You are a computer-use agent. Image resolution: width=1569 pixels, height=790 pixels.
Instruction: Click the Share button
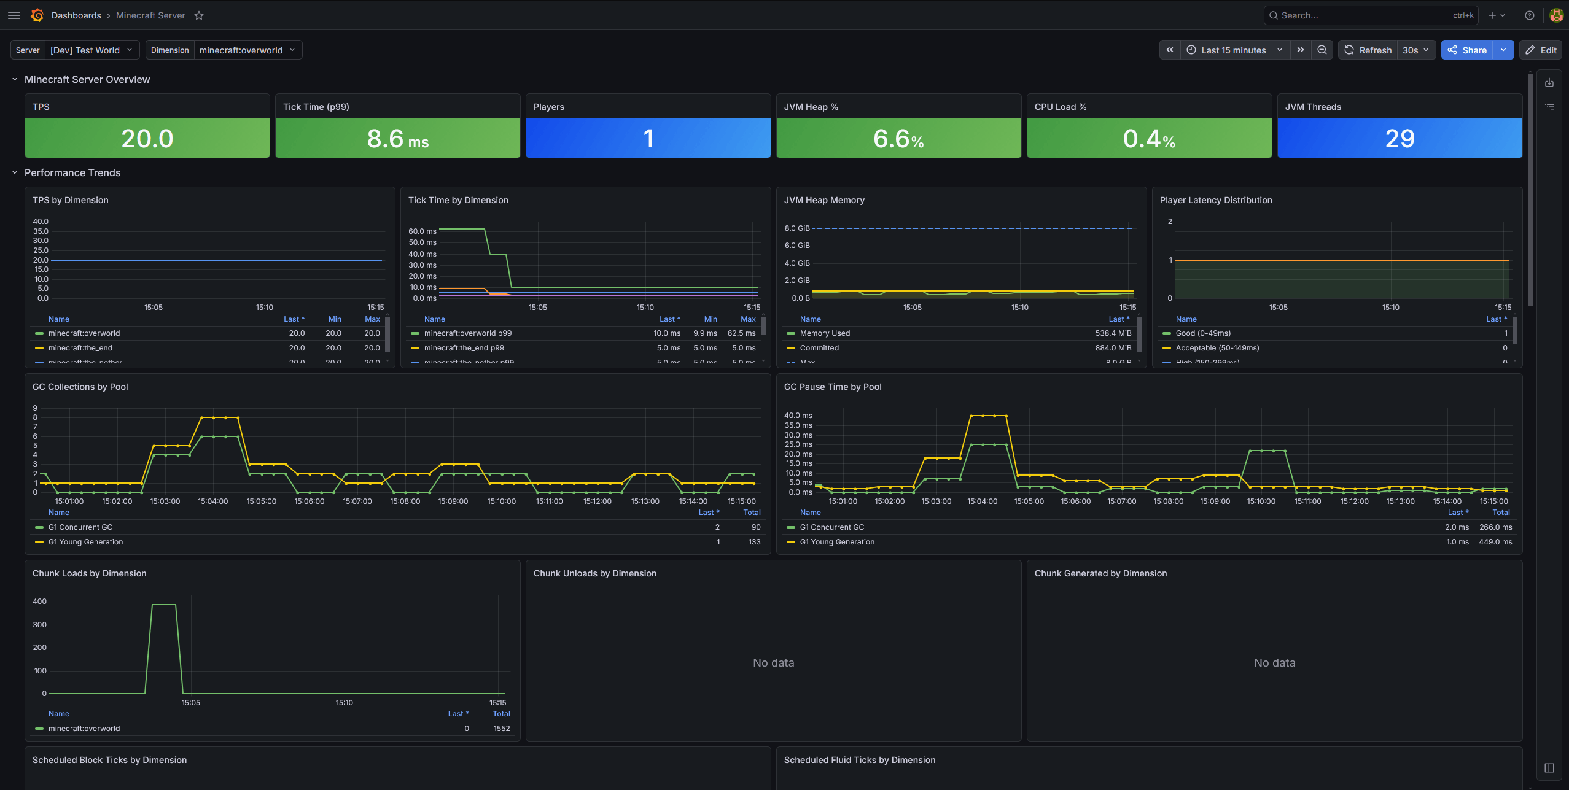point(1467,50)
